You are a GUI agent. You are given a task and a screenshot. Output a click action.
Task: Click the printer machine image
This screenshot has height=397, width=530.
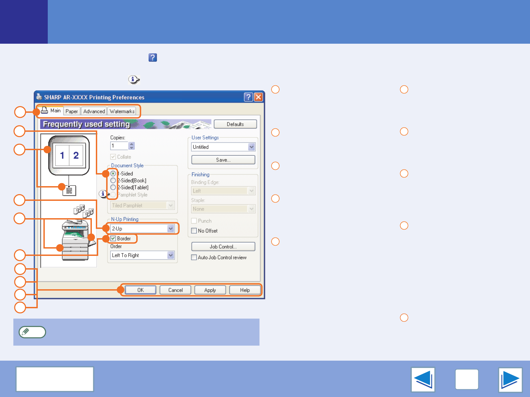[76, 240]
